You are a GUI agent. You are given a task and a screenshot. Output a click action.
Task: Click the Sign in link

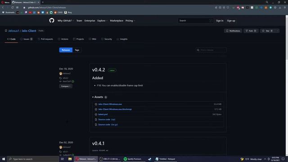(x=220, y=21)
